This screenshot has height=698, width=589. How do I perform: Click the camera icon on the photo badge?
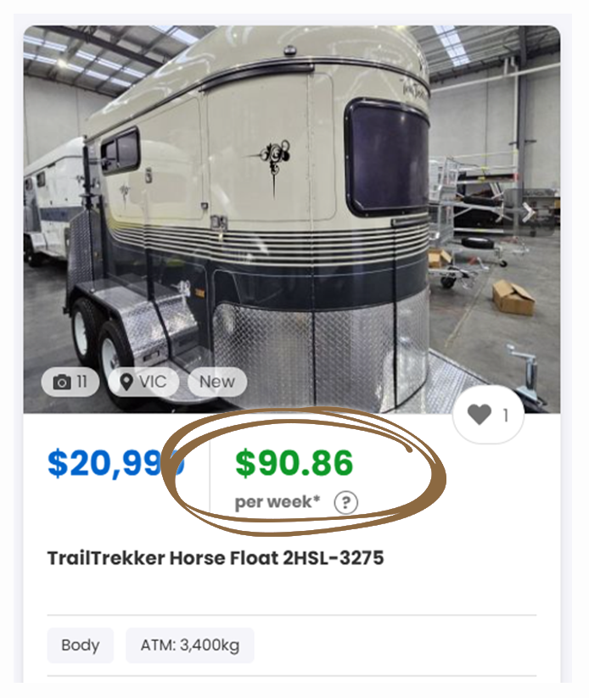[x=62, y=382]
